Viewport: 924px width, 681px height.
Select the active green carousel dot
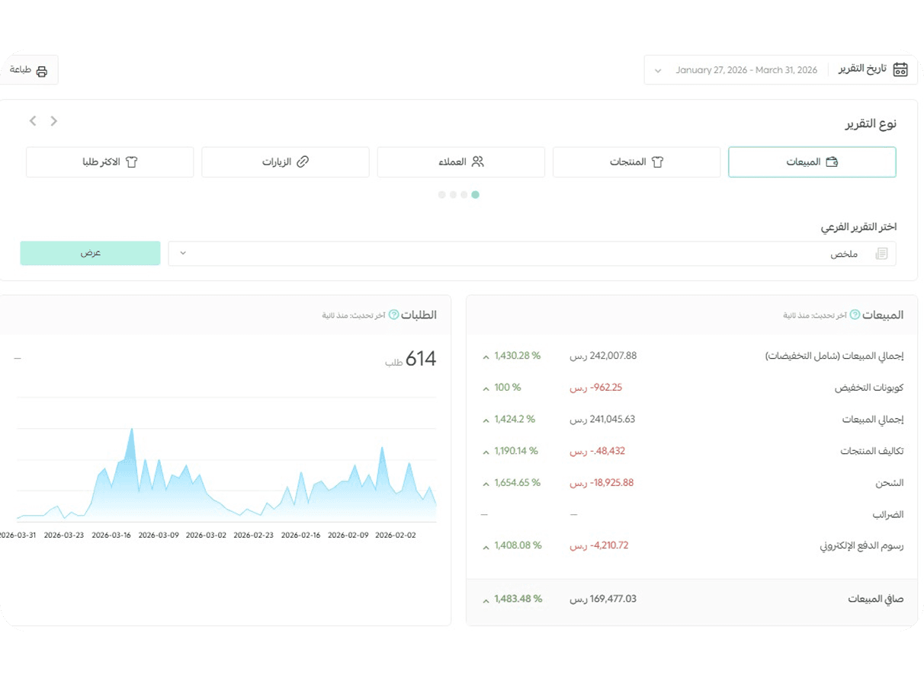(476, 195)
